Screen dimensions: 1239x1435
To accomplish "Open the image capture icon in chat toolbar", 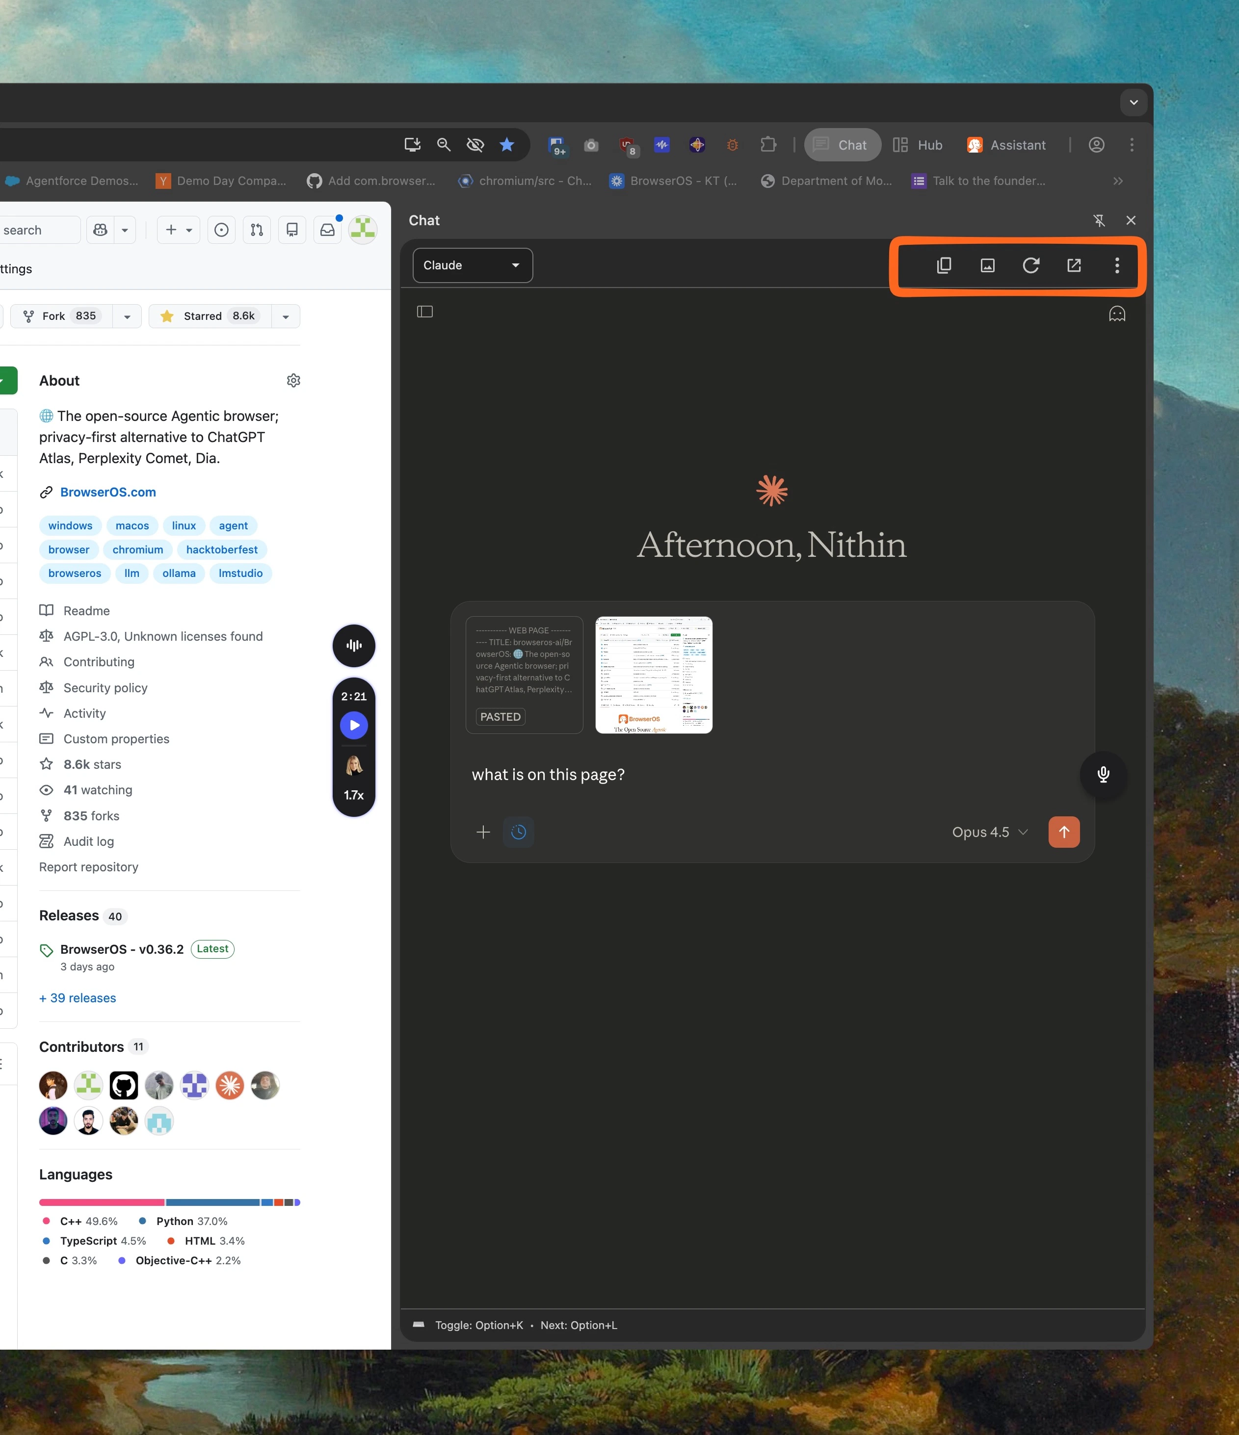I will [x=987, y=265].
